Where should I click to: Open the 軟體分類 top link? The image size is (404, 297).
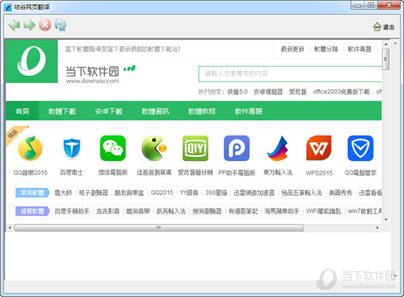[x=326, y=49]
